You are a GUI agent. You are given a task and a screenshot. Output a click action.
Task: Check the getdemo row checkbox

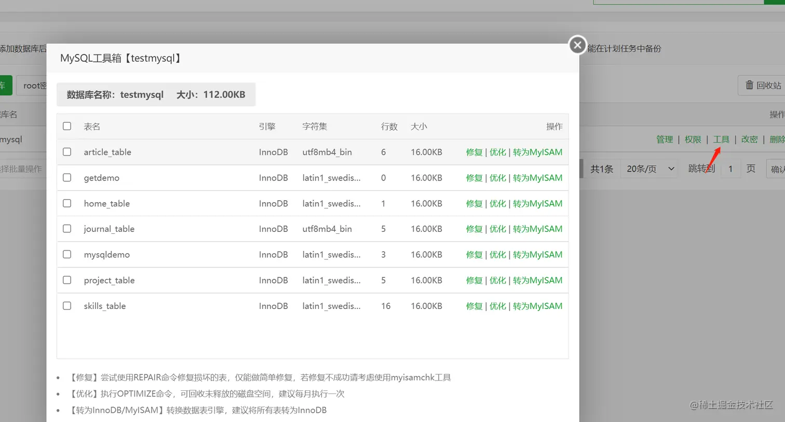click(67, 177)
